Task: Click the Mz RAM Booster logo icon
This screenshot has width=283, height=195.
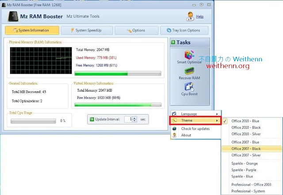Action: pyautogui.click(x=13, y=16)
